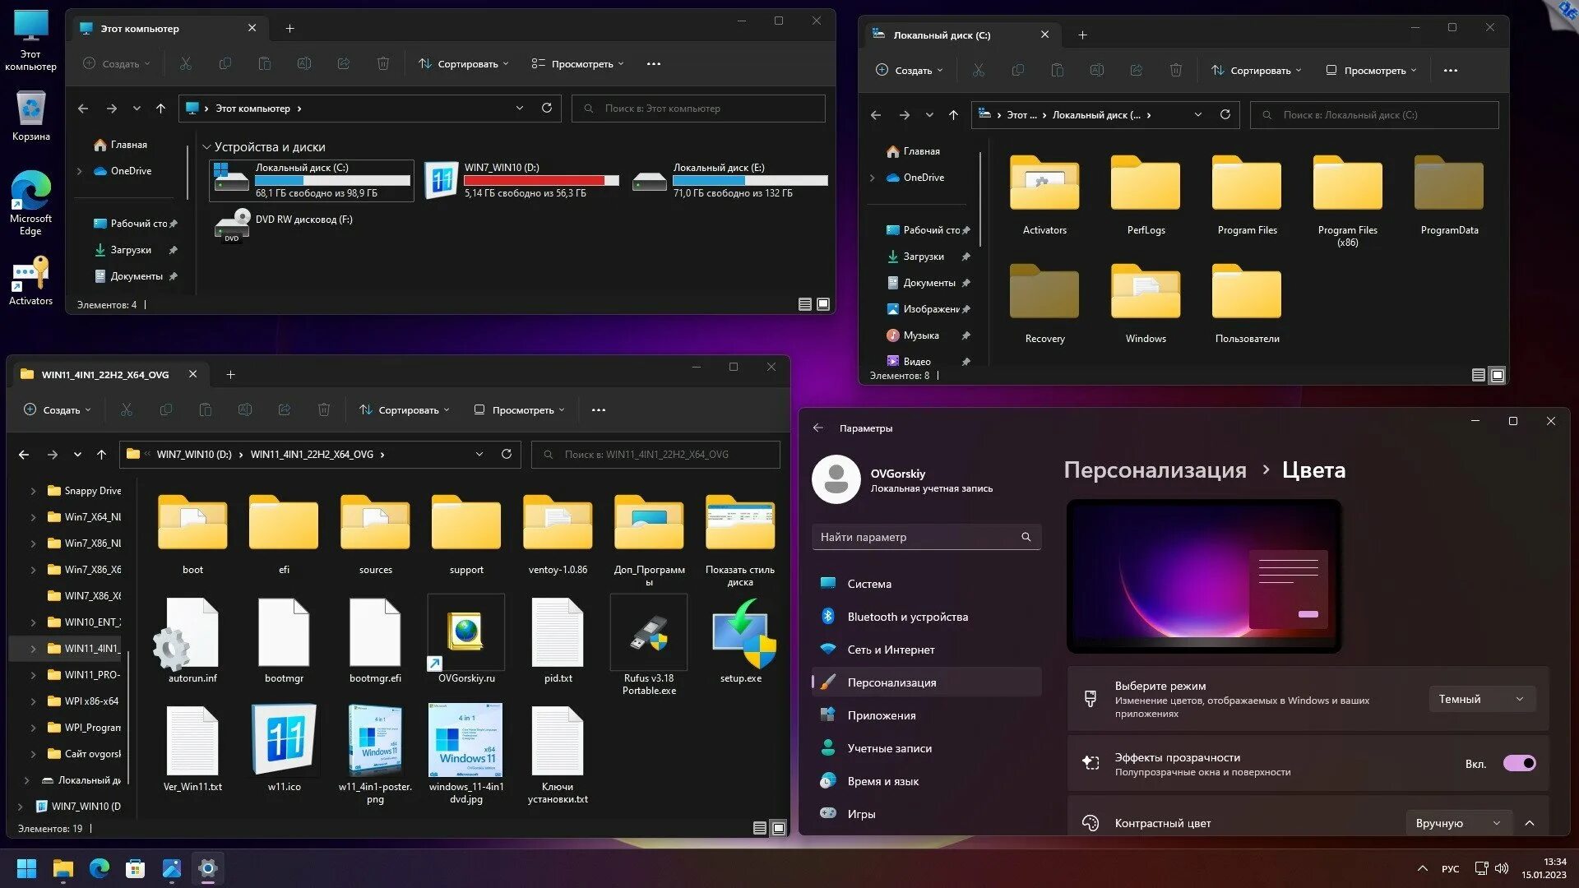Click the three-dots menu in This PC toolbar
1579x888 pixels.
(x=654, y=63)
